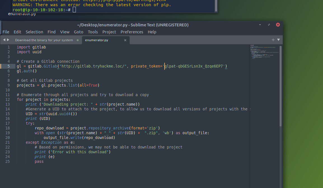Add a new tab with plus icon
Screen dimensions: 323x188
(x=273, y=40)
